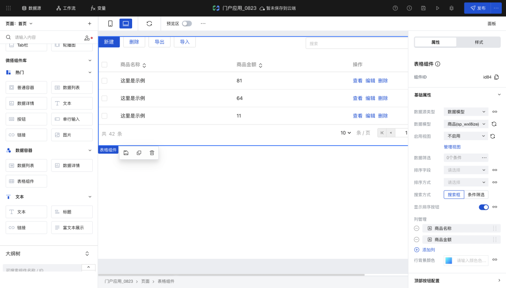
Task: Open the apps grid menu icon
Action: 8,8
